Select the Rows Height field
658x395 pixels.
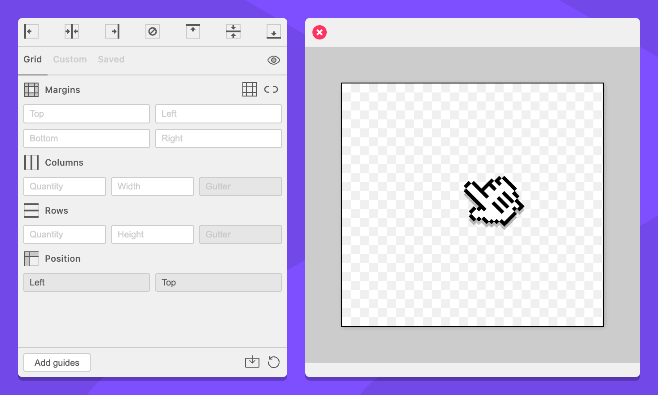(x=153, y=234)
